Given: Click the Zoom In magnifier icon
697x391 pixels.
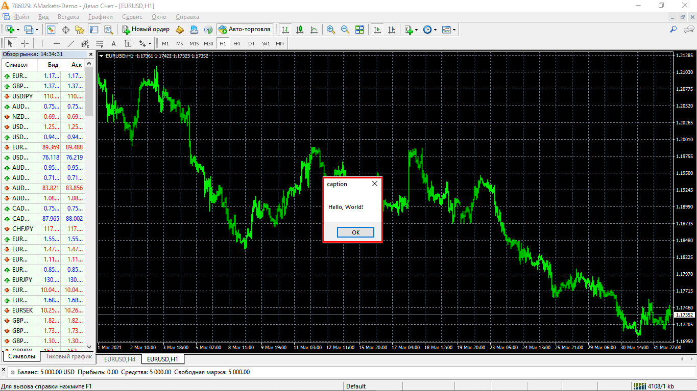Looking at the screenshot, I should tap(331, 30).
